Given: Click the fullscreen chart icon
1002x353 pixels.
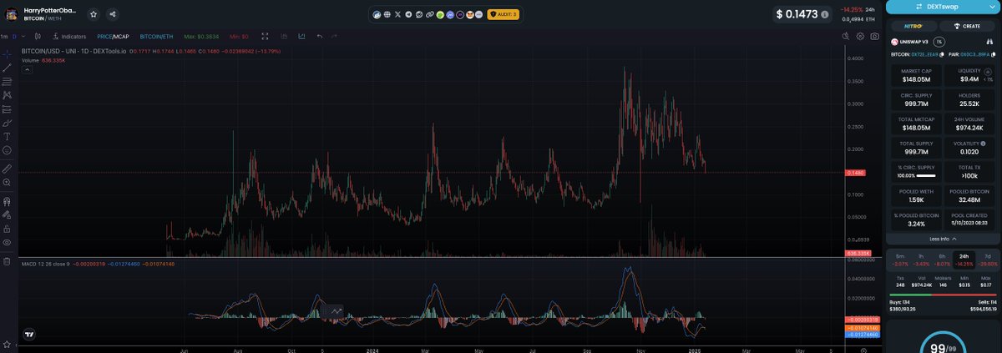Looking at the screenshot, I should point(265,37).
